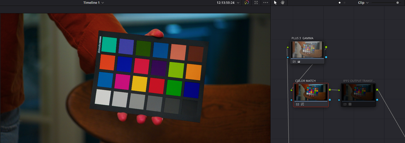This screenshot has width=405, height=143.
Task: Select the second dimmed page dot
Action: [x=345, y=3]
